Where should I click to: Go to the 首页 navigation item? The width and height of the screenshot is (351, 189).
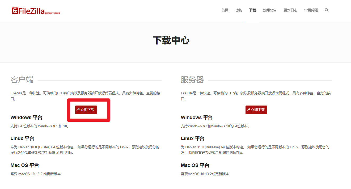tap(225, 10)
